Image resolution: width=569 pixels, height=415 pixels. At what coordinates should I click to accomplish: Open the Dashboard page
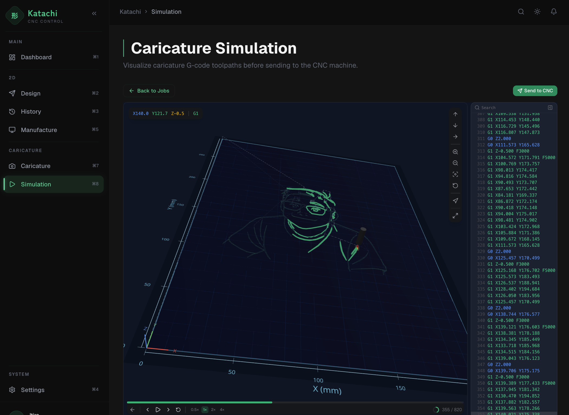click(x=54, y=57)
